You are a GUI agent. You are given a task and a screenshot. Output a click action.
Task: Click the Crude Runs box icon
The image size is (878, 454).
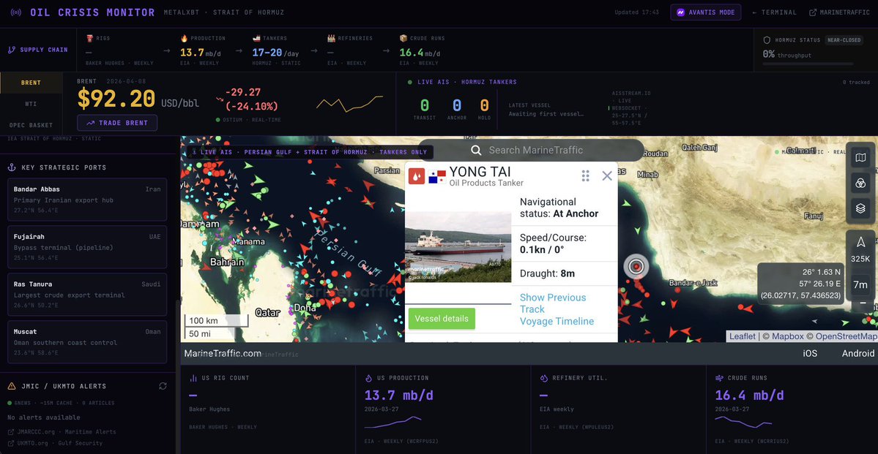(403, 38)
